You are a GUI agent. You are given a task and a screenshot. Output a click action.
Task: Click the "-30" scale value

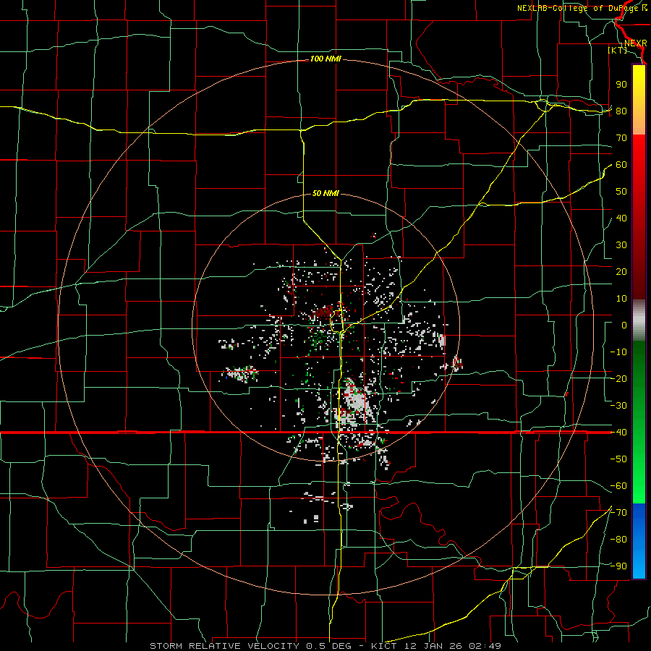(618, 406)
